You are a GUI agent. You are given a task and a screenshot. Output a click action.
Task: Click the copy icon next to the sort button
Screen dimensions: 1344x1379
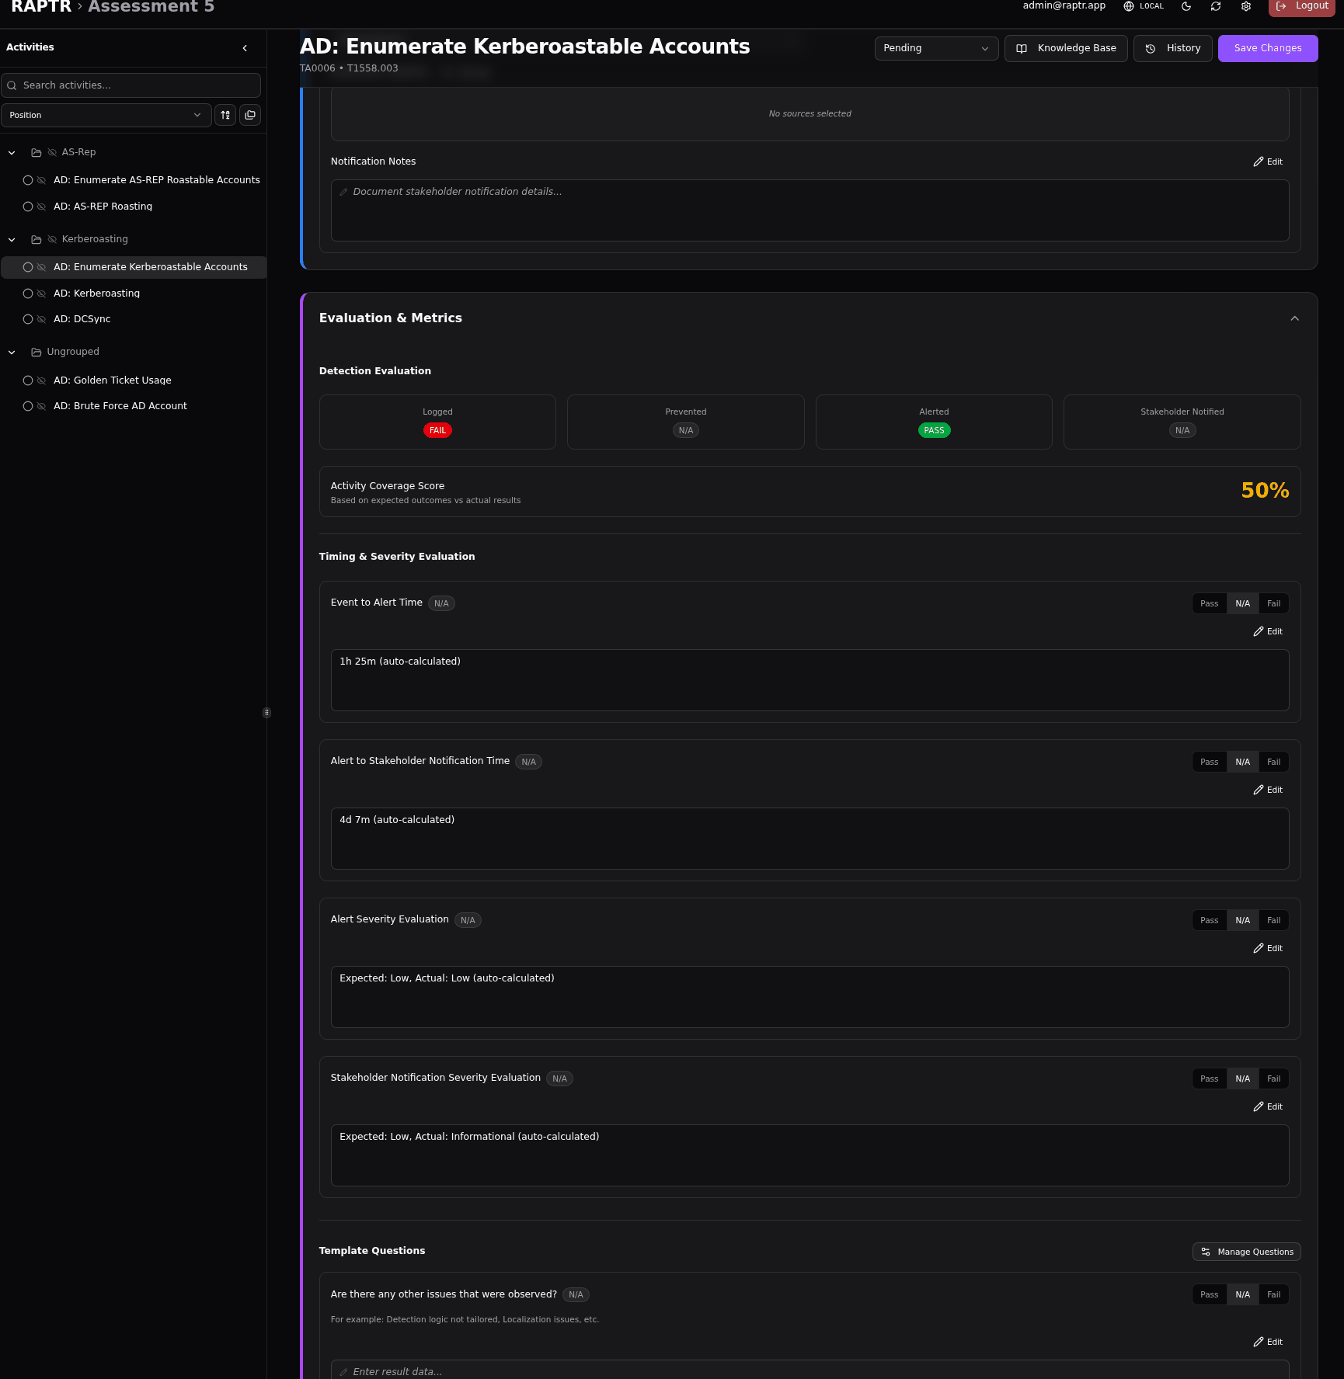[x=250, y=115]
